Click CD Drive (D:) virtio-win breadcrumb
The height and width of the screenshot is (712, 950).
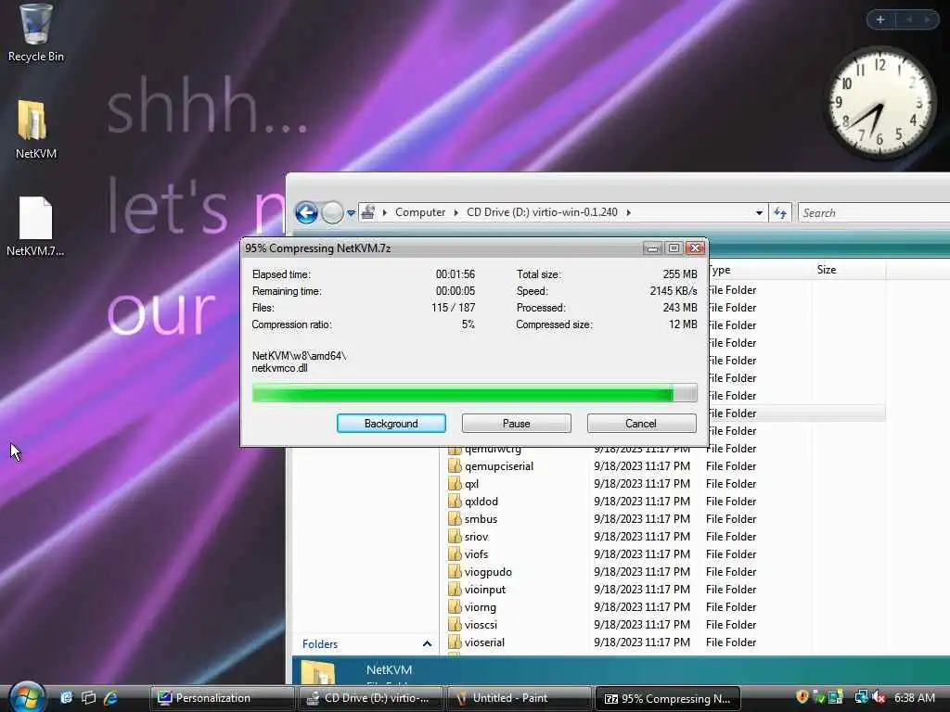tap(542, 212)
